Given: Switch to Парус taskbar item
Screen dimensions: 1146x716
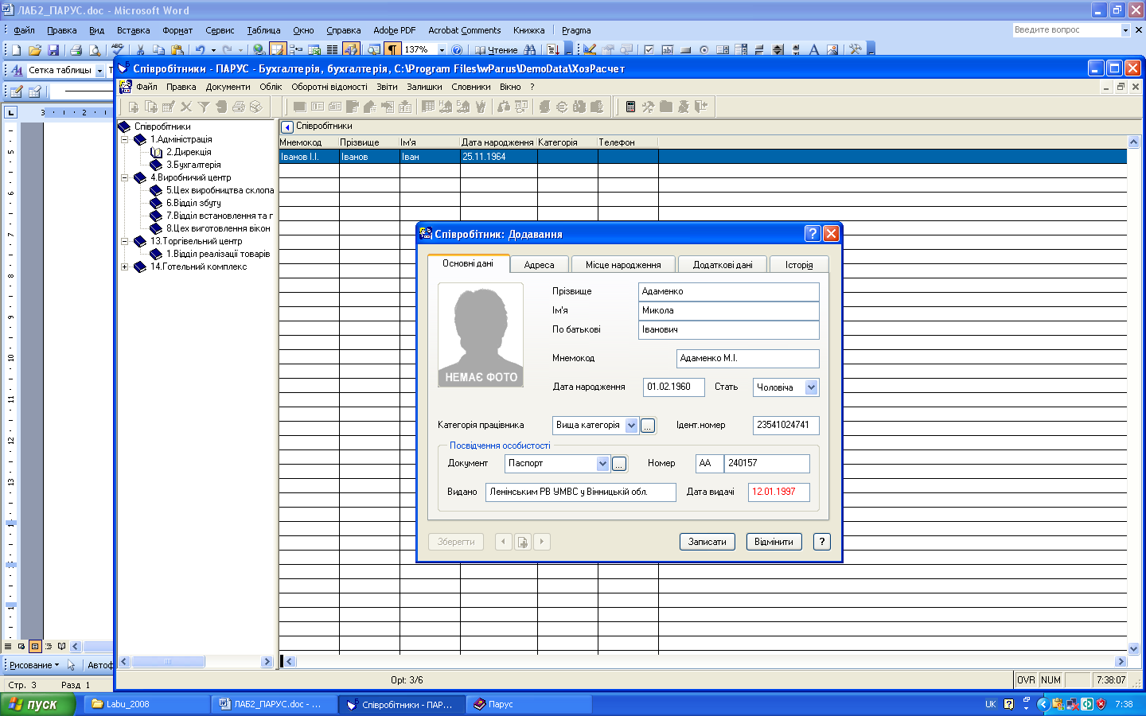Looking at the screenshot, I should [x=529, y=704].
